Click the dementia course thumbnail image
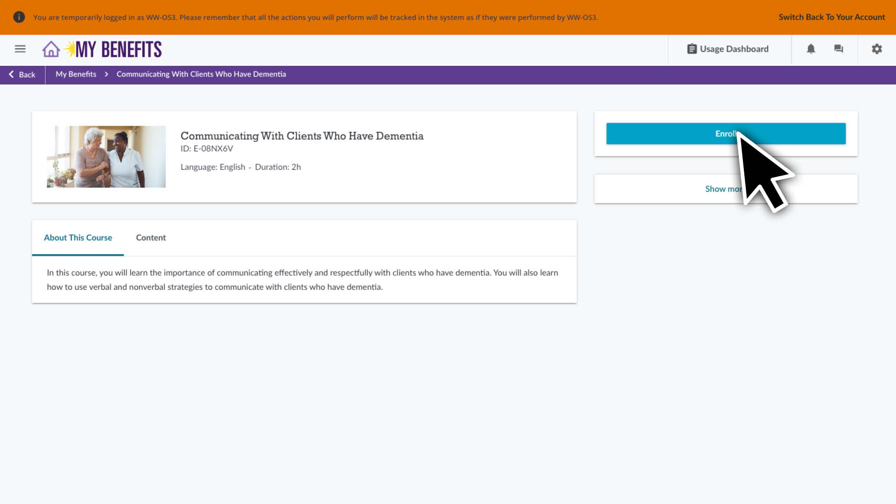Screen dimensions: 896x504 click(106, 157)
